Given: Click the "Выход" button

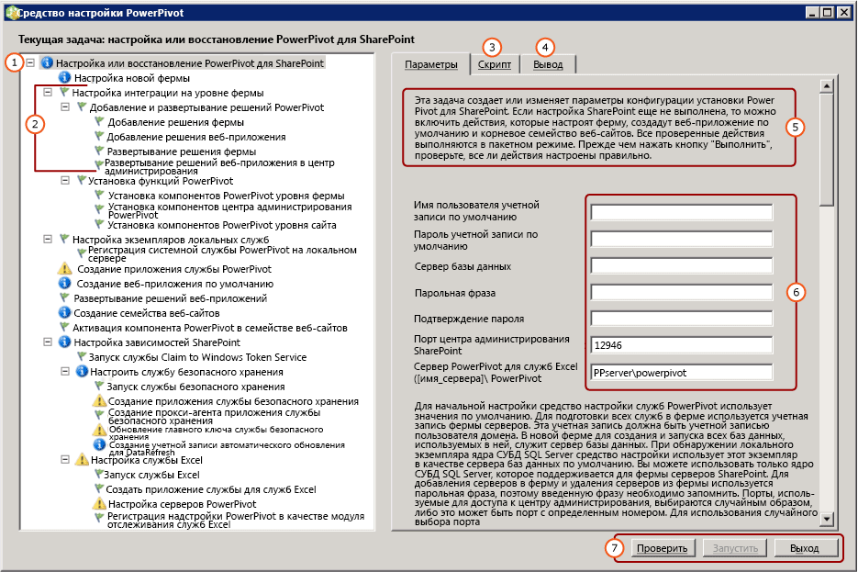Looking at the screenshot, I should (x=806, y=547).
